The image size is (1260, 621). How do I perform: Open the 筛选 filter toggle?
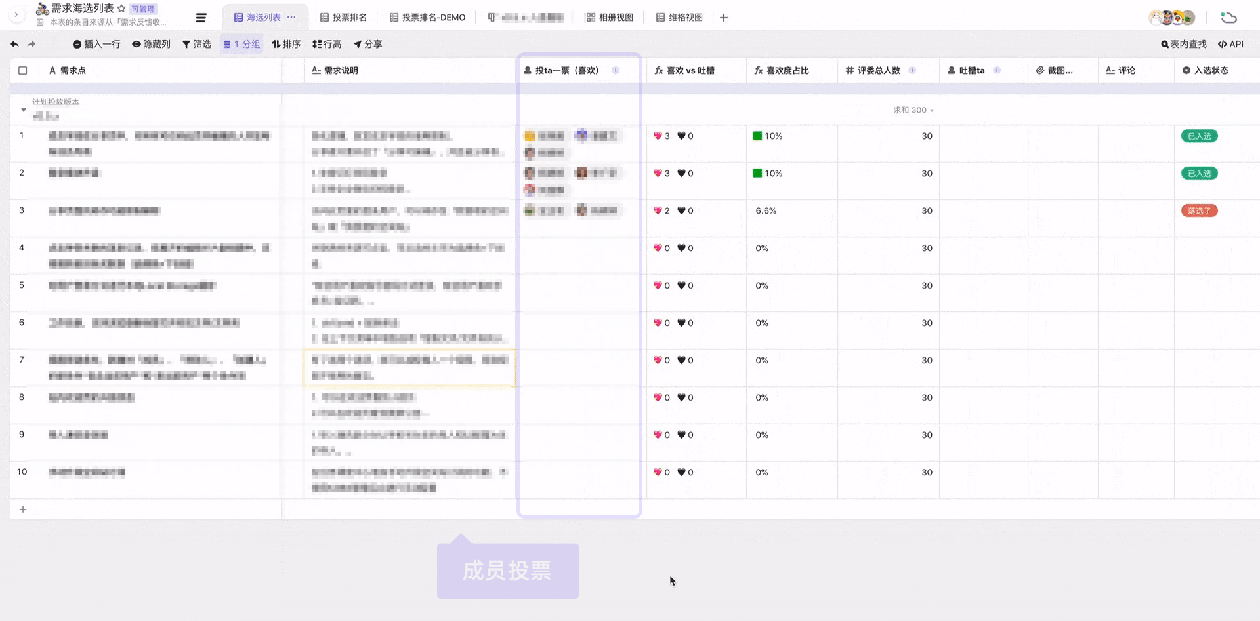pyautogui.click(x=197, y=44)
